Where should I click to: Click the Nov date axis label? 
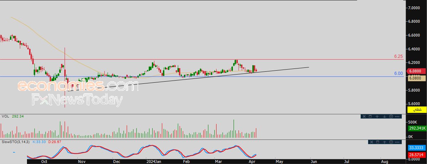tap(82, 162)
